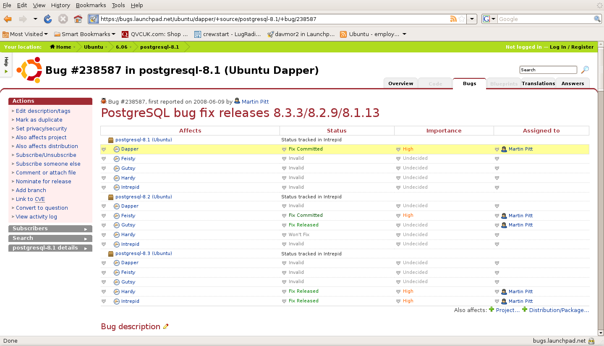Image resolution: width=604 pixels, height=346 pixels.
Task: Click the green plus before Distribution/Package...
Action: pyautogui.click(x=524, y=310)
